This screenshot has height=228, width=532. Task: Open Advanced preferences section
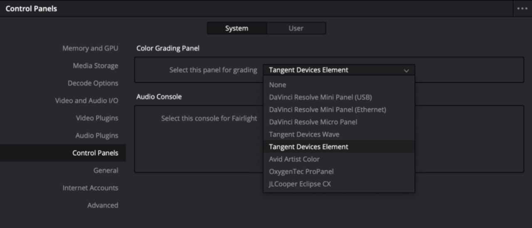pyautogui.click(x=102, y=205)
